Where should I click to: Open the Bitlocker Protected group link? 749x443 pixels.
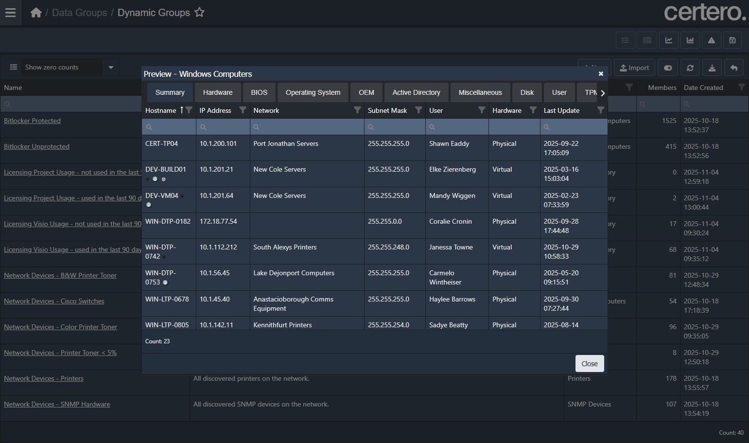coord(32,121)
